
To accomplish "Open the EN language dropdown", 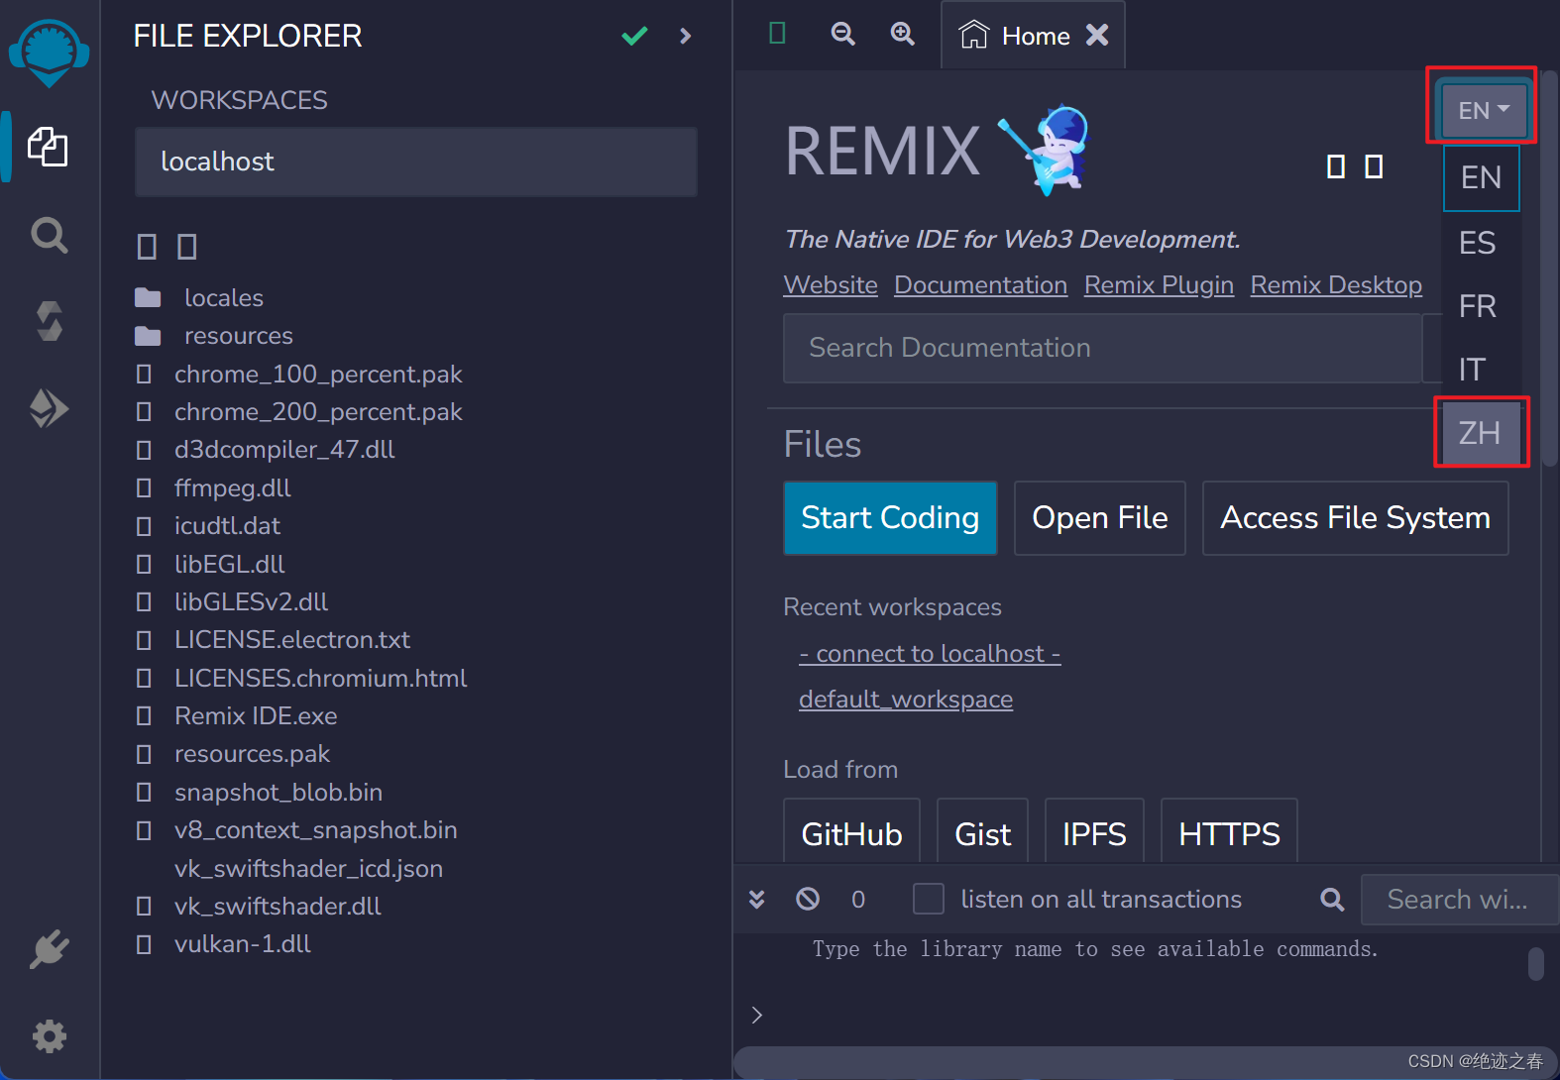I will pos(1483,110).
